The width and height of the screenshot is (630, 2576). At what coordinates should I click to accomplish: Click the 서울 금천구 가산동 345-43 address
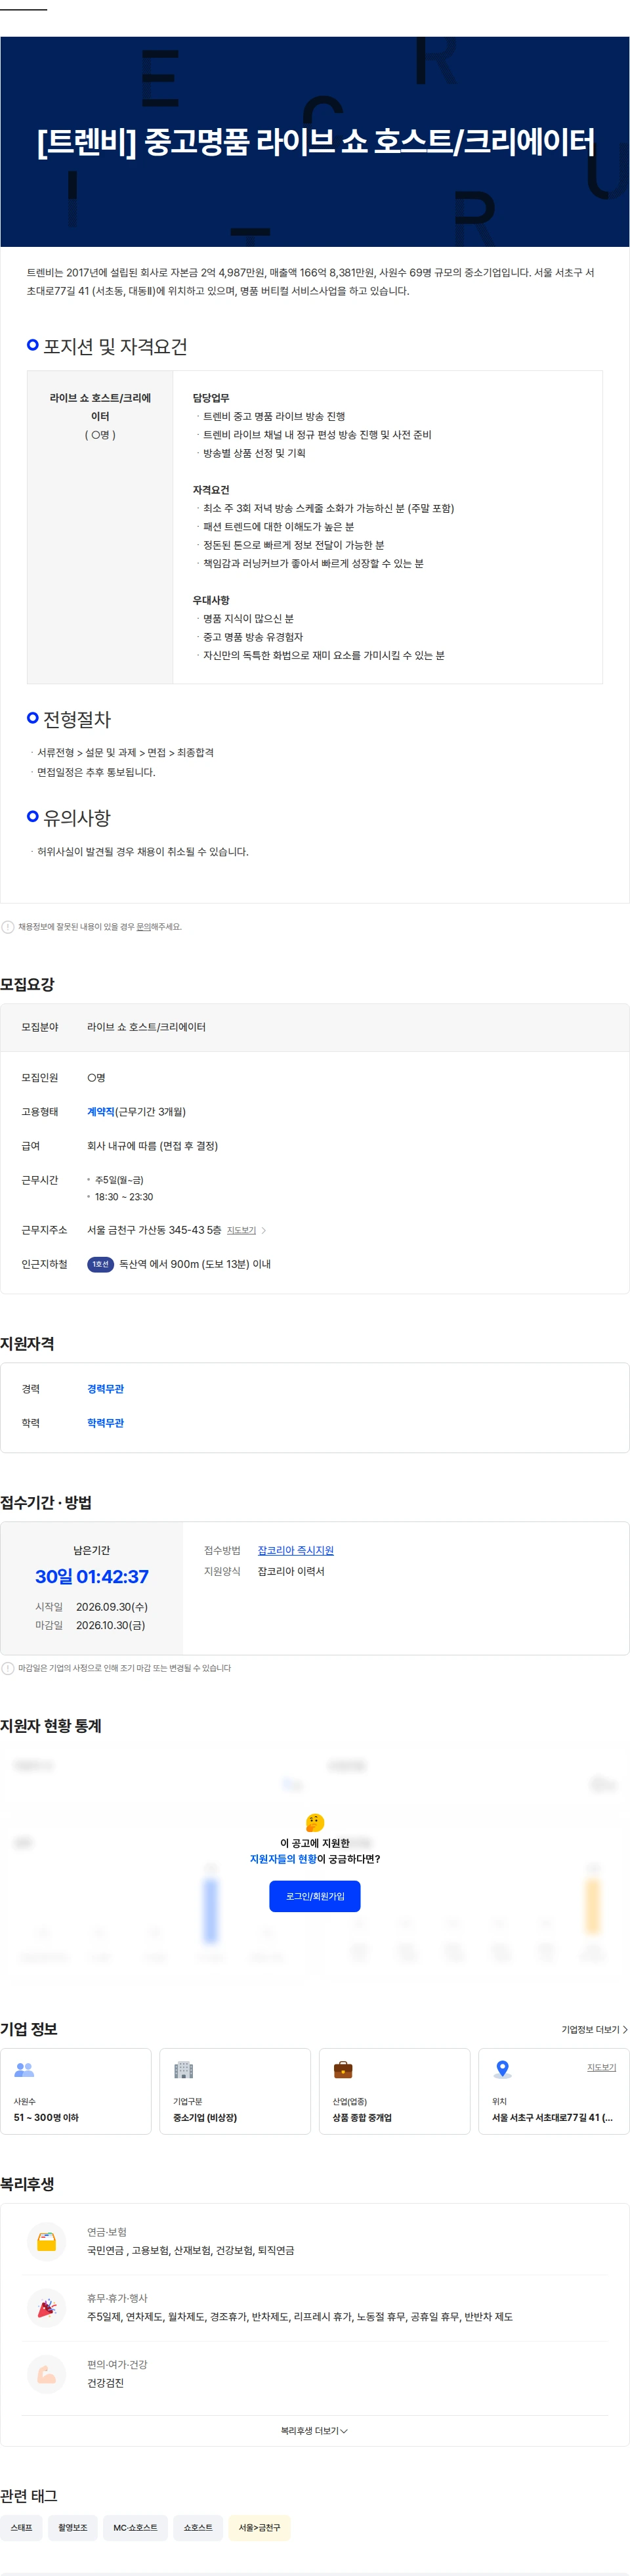click(154, 1230)
